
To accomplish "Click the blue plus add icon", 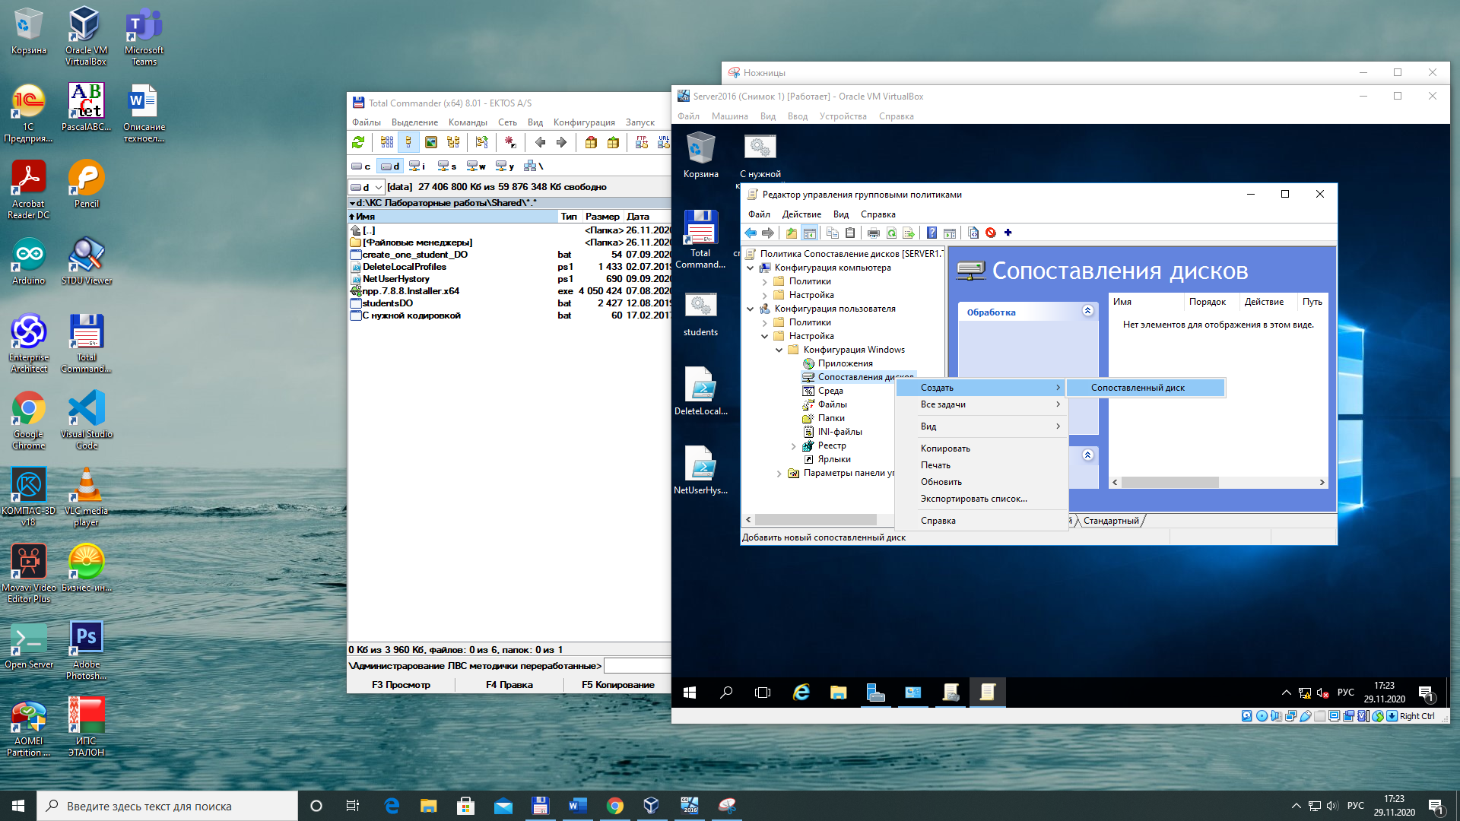I will pos(1008,233).
